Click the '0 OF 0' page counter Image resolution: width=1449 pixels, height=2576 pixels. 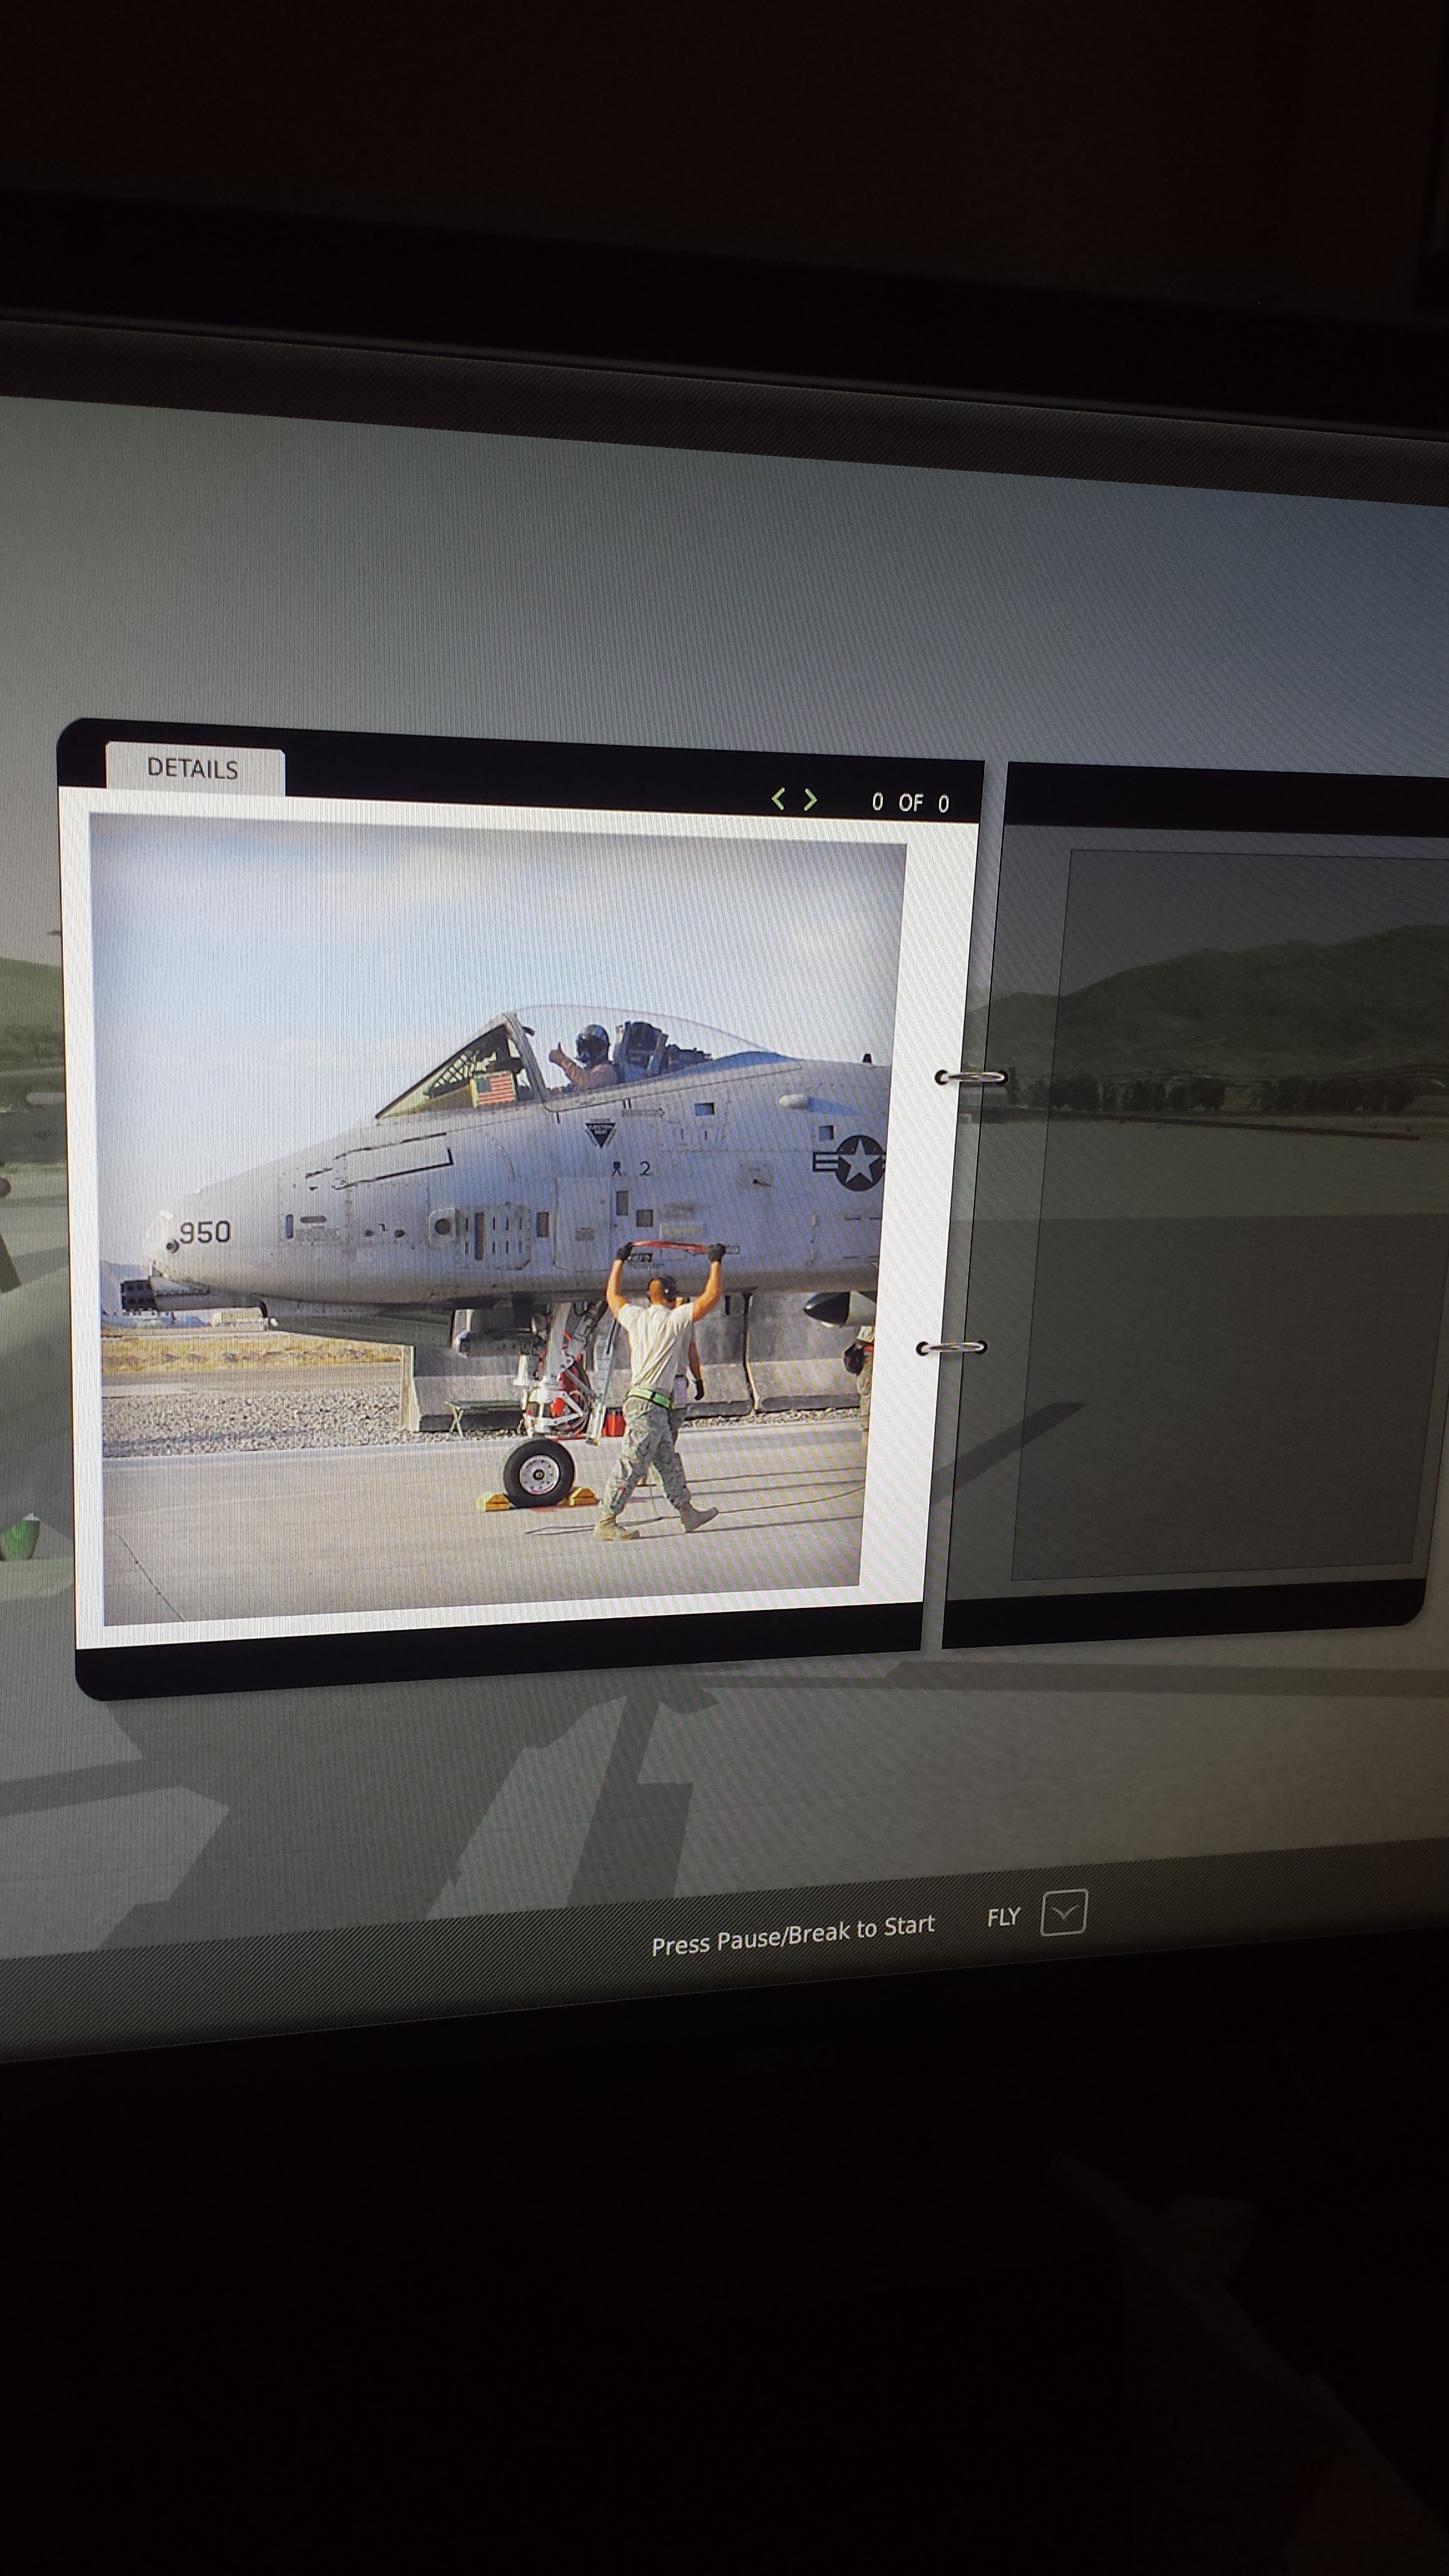pyautogui.click(x=910, y=802)
